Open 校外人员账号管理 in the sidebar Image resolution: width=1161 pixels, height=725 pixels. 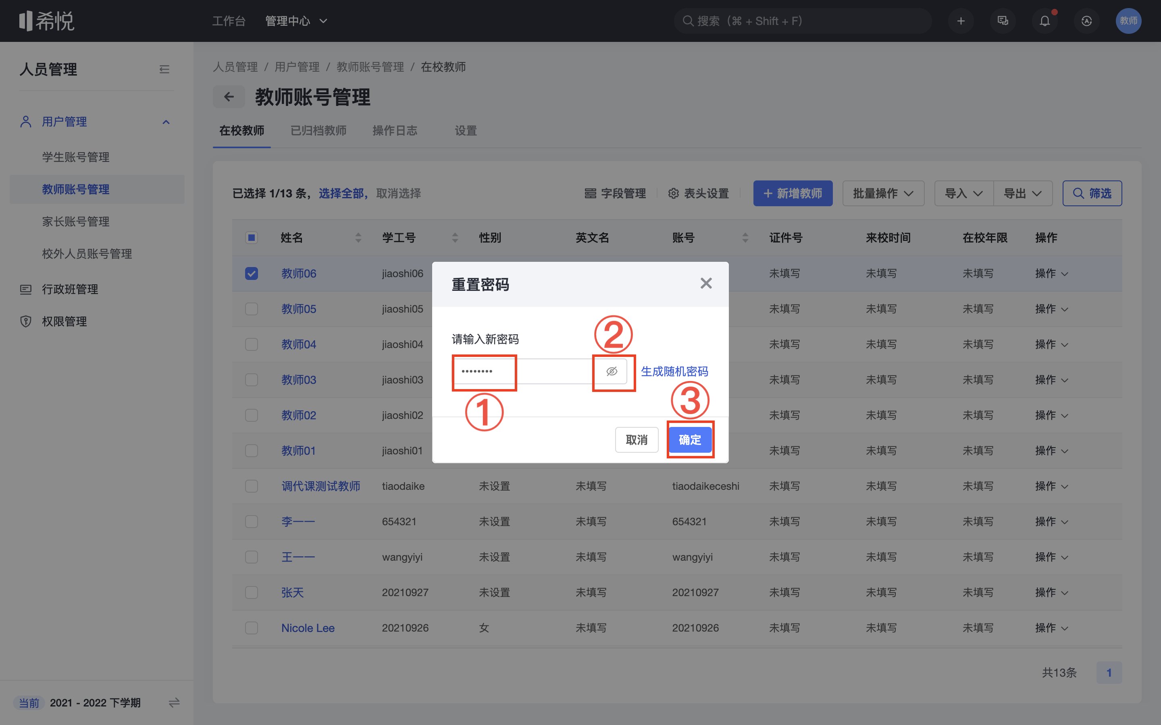pos(87,254)
